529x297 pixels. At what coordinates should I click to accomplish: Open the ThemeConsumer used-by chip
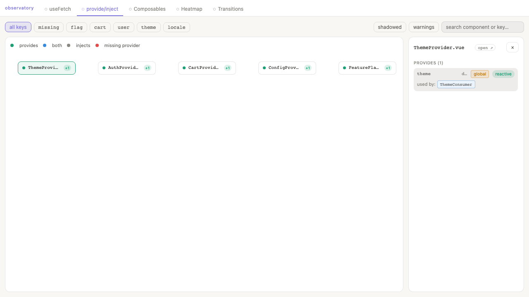coord(456,85)
